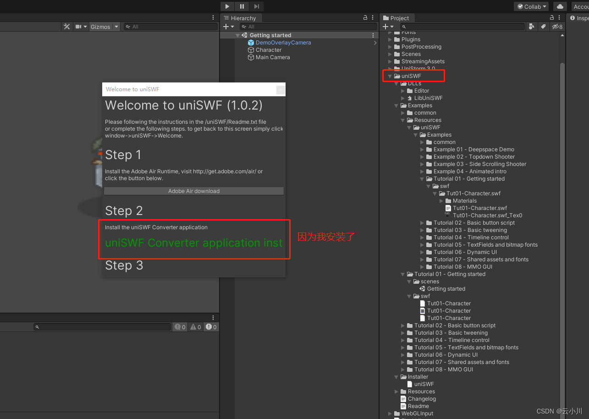
Task: Open Scene view tools settings icon
Action: (67, 27)
